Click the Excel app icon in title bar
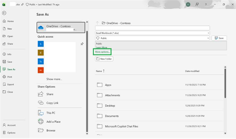The image size is (236, 139). pyautogui.click(x=4, y=4)
